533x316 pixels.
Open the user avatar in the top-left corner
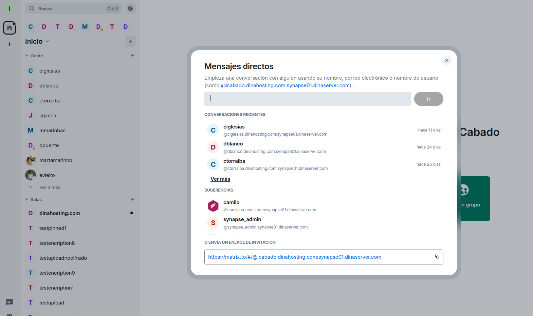[x=10, y=8]
